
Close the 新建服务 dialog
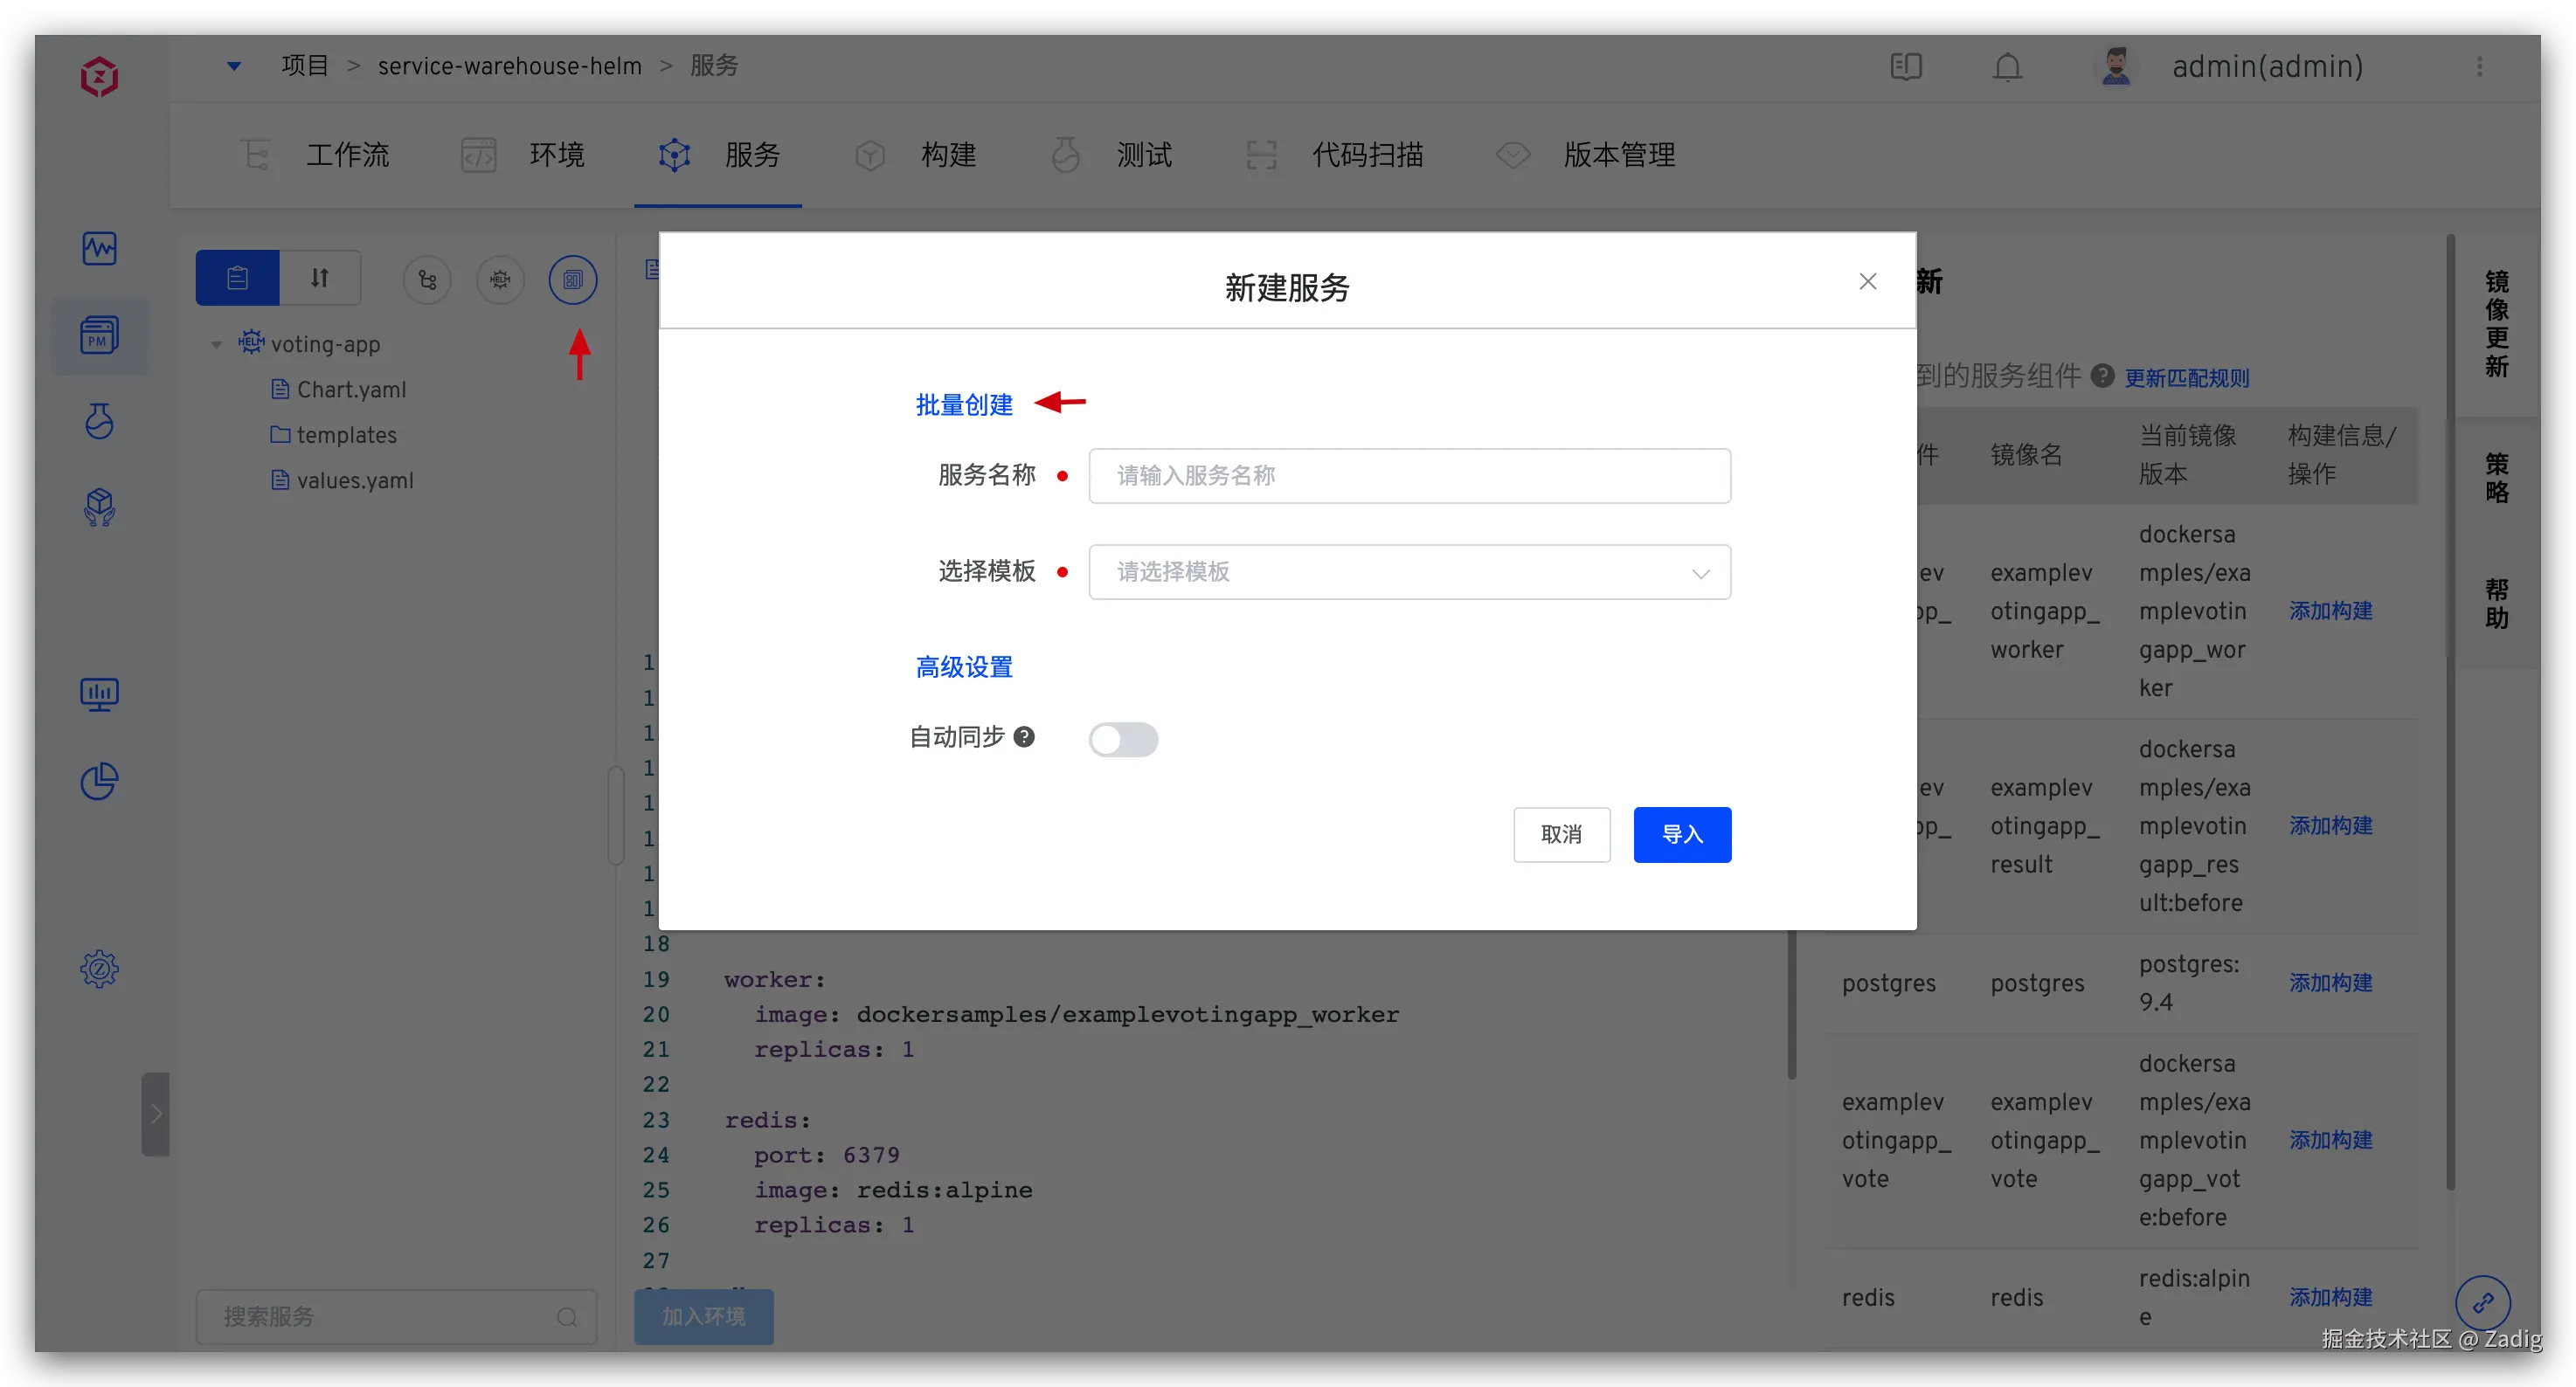pyautogui.click(x=1867, y=282)
